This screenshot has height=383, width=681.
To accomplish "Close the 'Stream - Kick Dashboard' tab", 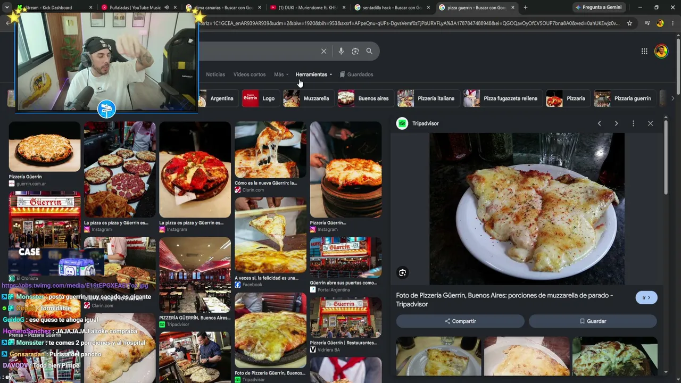I will tap(91, 7).
